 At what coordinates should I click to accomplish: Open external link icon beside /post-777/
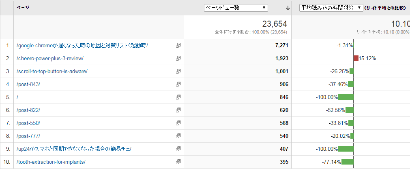[x=178, y=136]
